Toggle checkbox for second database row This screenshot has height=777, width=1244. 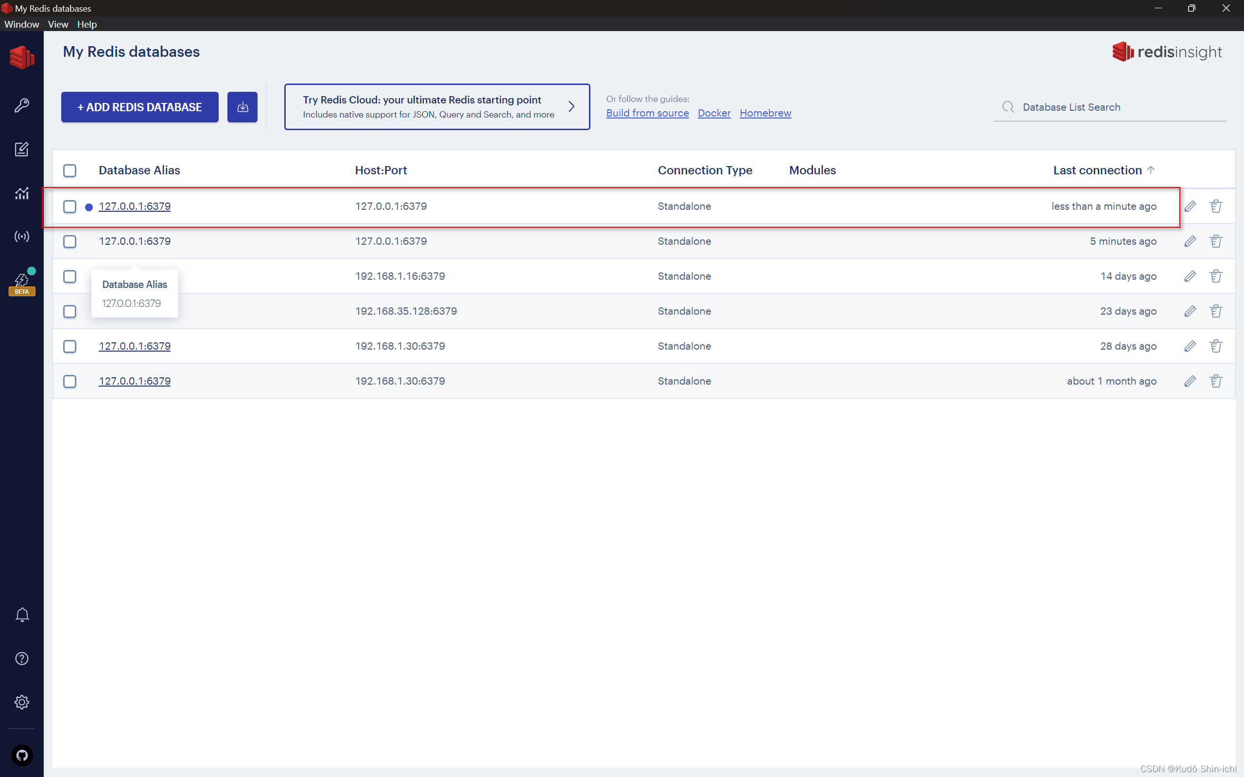(x=69, y=240)
